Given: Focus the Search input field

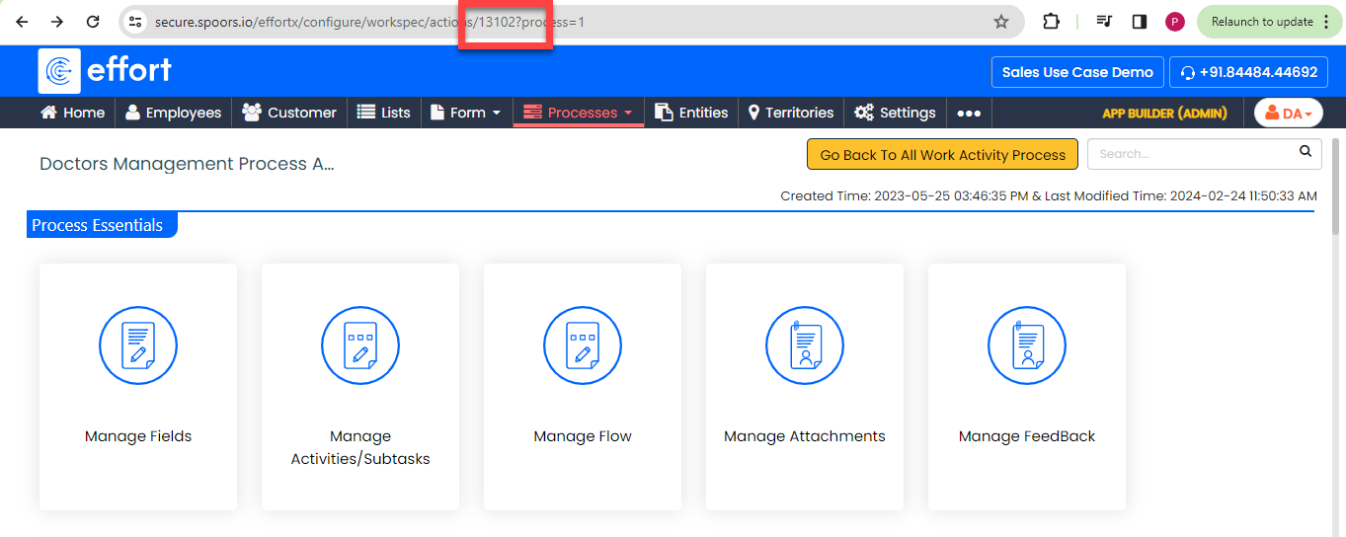Looking at the screenshot, I should pyautogui.click(x=1192, y=154).
